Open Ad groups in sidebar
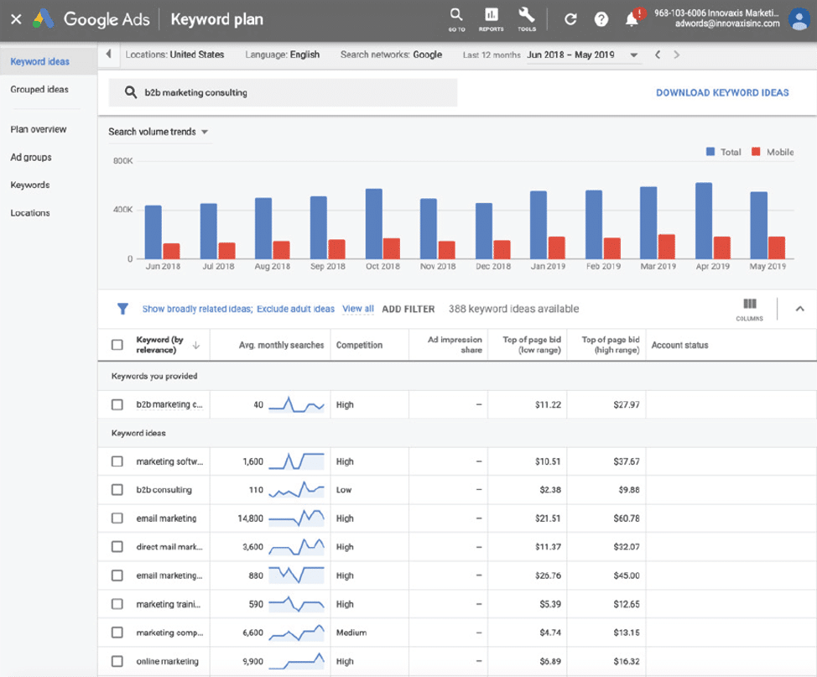The width and height of the screenshot is (817, 677). pyautogui.click(x=31, y=158)
